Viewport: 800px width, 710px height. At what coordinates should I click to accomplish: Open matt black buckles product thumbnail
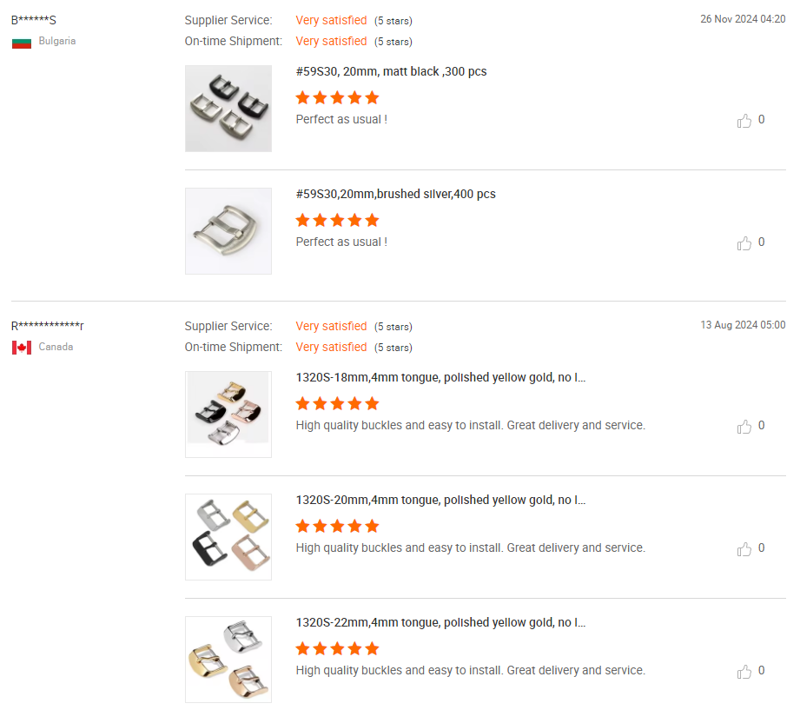point(228,109)
